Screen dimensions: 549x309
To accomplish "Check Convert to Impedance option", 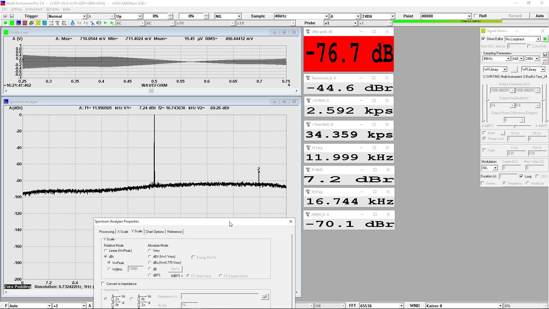I will (103, 284).
